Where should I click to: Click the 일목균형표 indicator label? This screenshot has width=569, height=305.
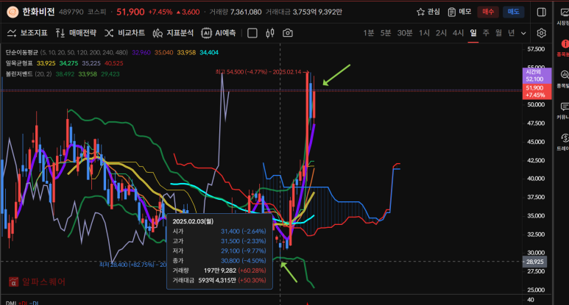tap(19, 63)
